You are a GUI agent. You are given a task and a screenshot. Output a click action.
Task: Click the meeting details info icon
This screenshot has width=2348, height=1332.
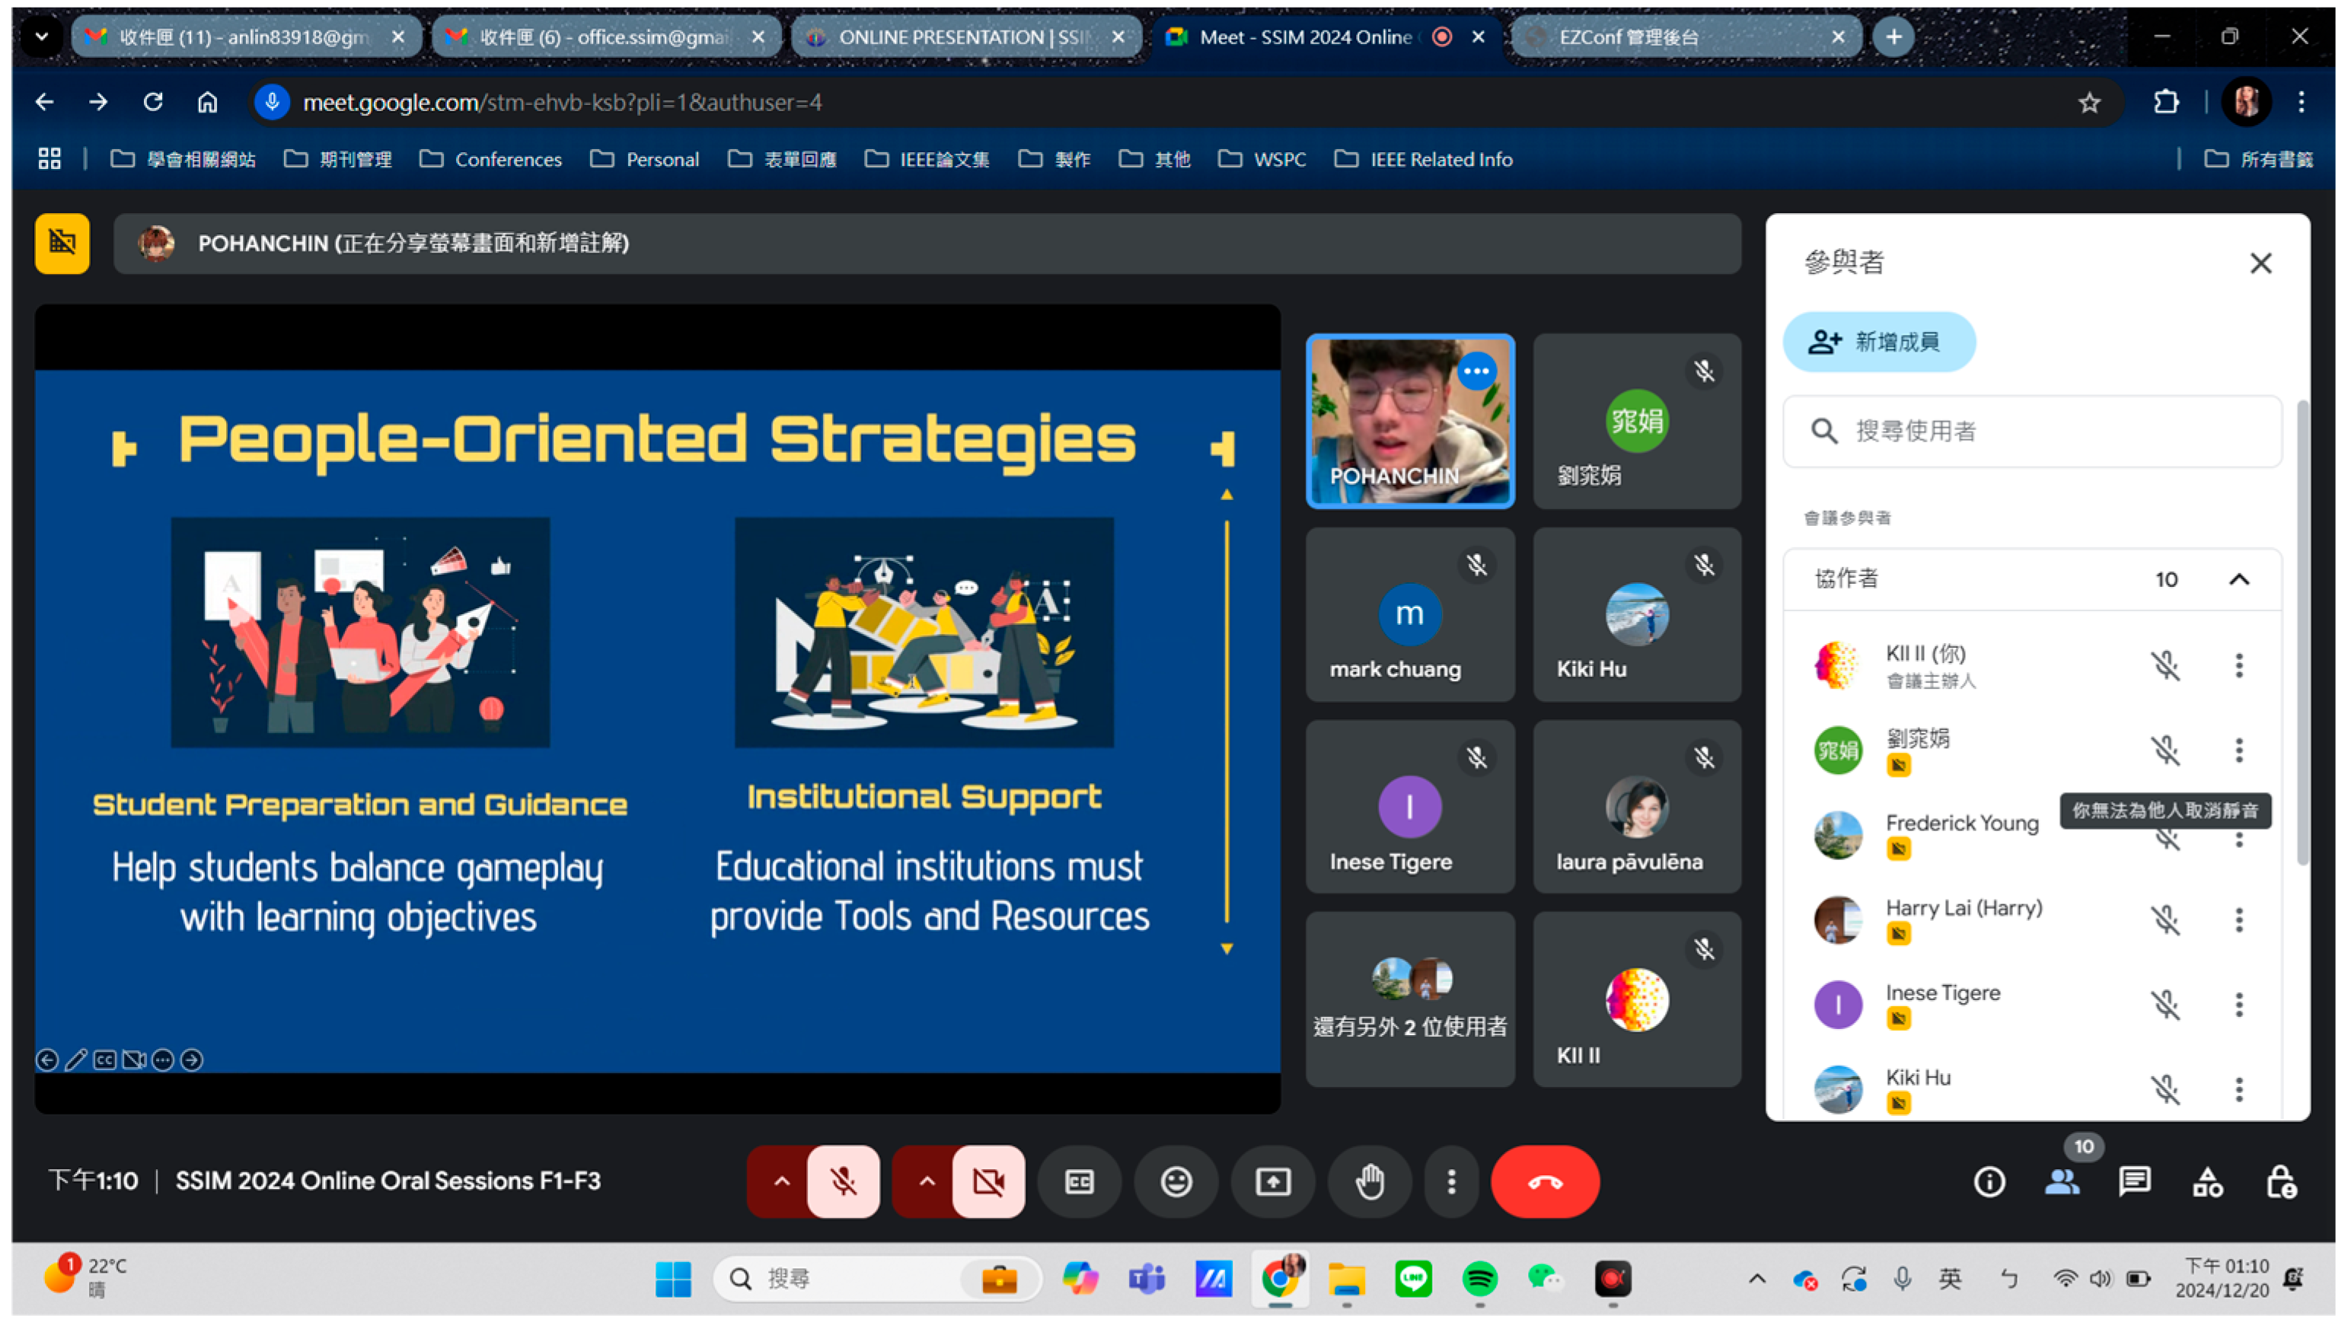[1989, 1182]
